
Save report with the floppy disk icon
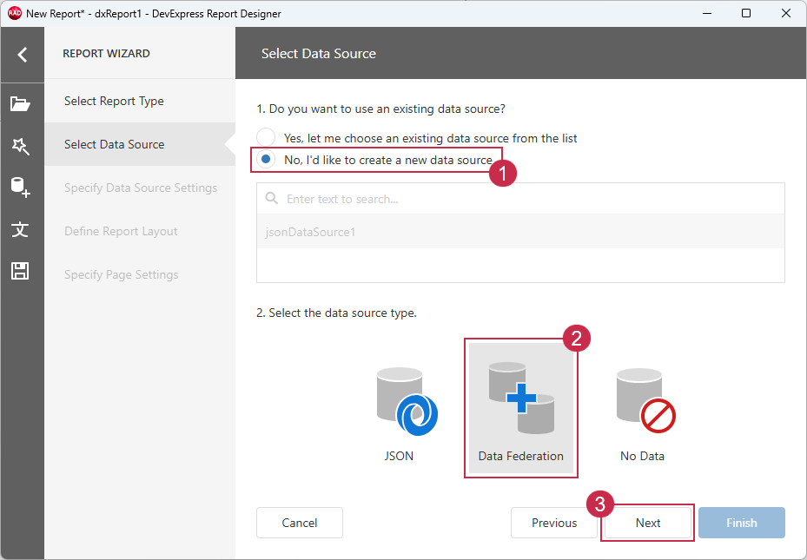pyautogui.click(x=20, y=271)
